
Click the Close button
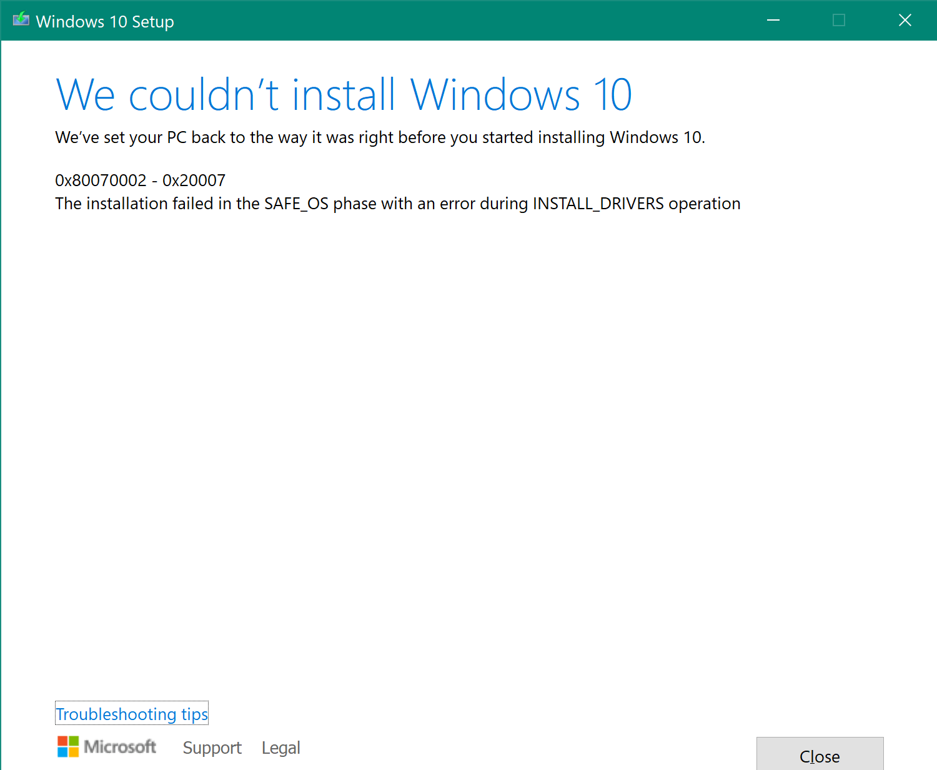coord(820,754)
